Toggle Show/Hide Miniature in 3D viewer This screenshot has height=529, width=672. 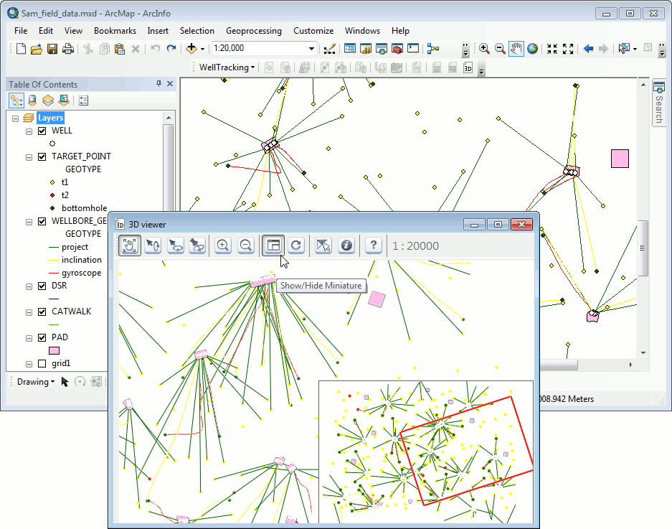[x=273, y=245]
